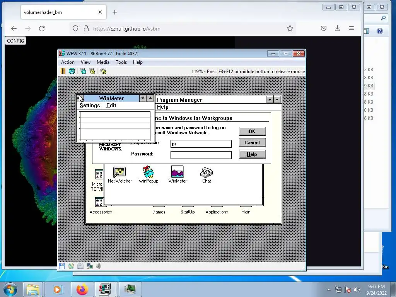Open the Firefox downloads arrow

pos(337,28)
